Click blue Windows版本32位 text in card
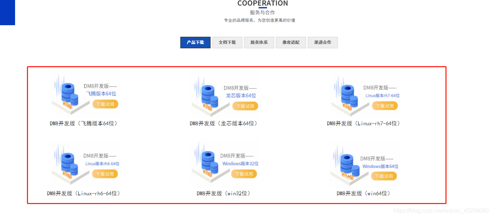This screenshot has height=217, width=492. (x=240, y=164)
